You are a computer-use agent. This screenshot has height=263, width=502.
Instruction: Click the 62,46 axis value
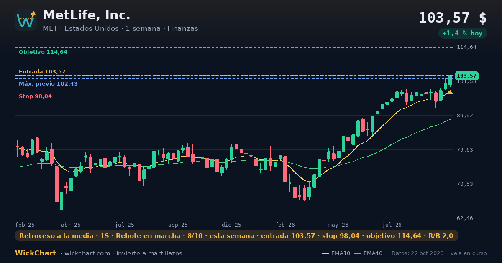[465, 218]
